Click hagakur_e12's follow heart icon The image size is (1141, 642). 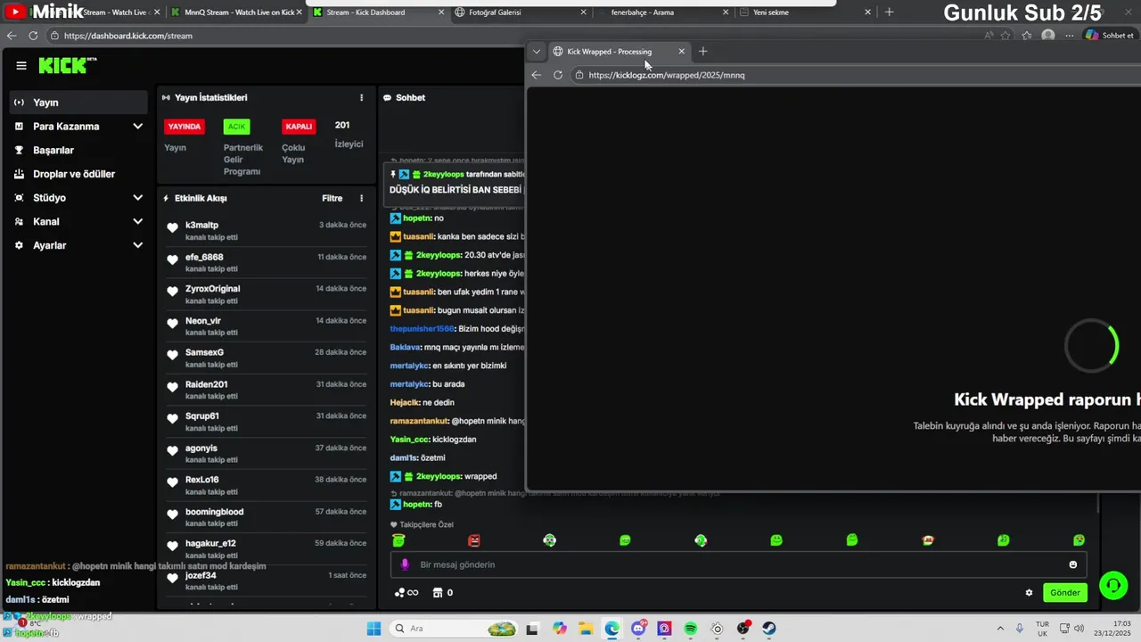173,547
